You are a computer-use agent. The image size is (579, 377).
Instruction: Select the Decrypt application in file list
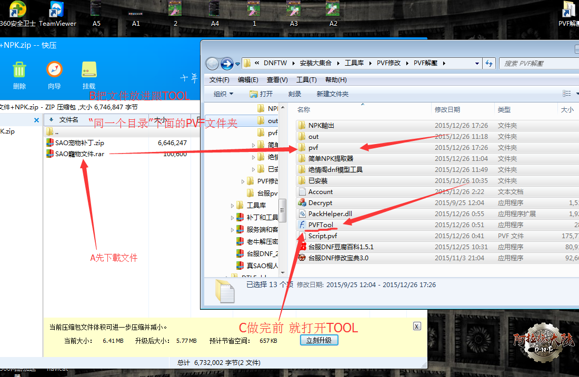(320, 203)
